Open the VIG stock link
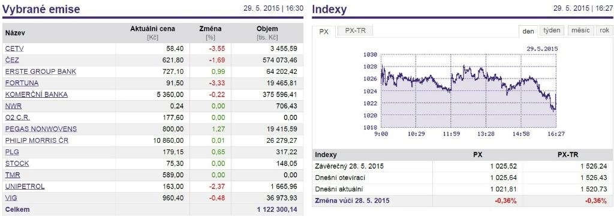The image size is (614, 216). pyautogui.click(x=11, y=198)
